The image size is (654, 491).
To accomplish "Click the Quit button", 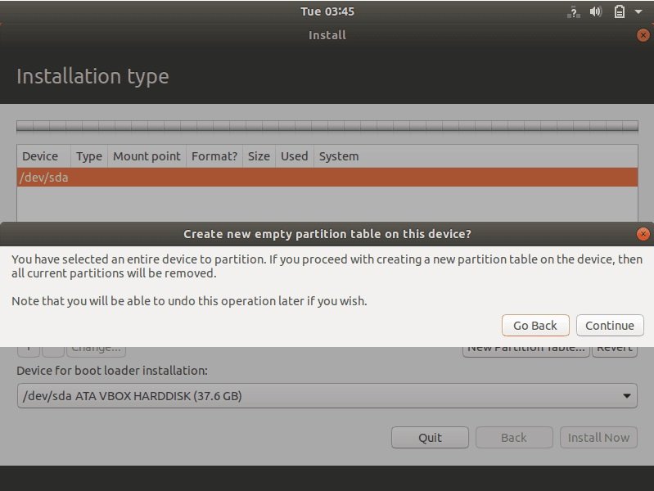I will 430,438.
